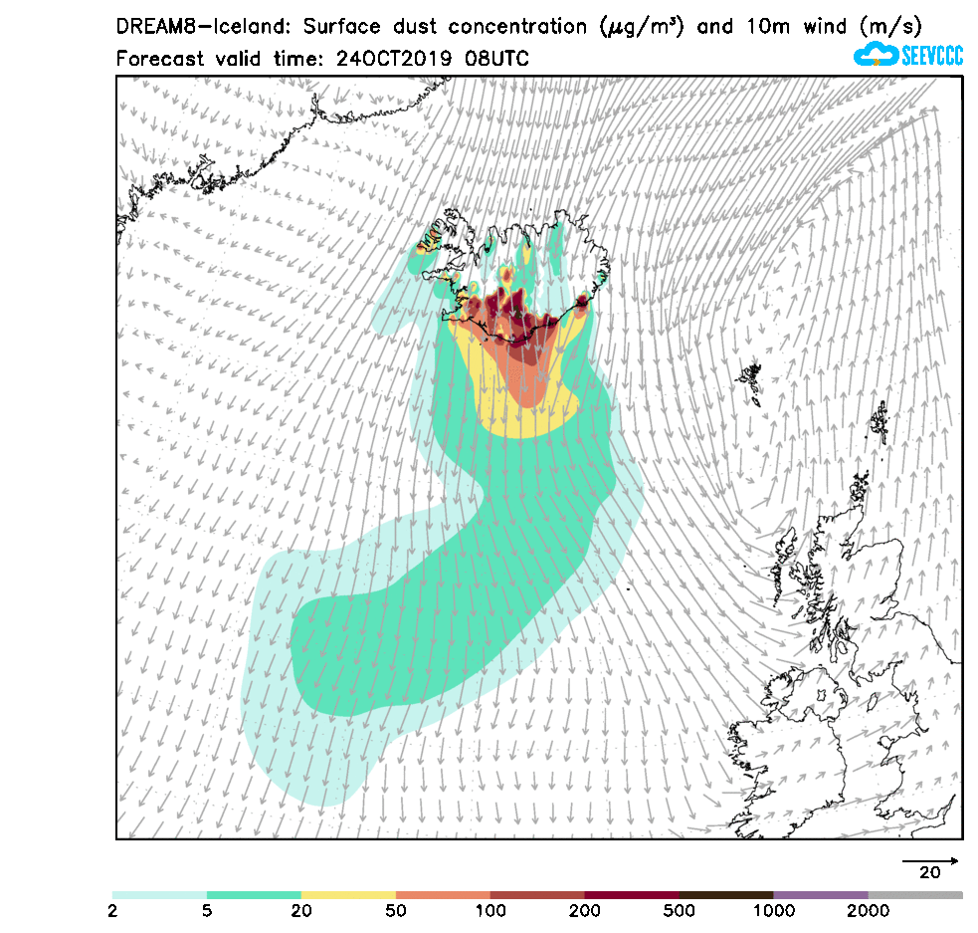Viewport: 978px width, 933px height.
Task: Choose the yellow colorbar segment
Action: point(348,895)
